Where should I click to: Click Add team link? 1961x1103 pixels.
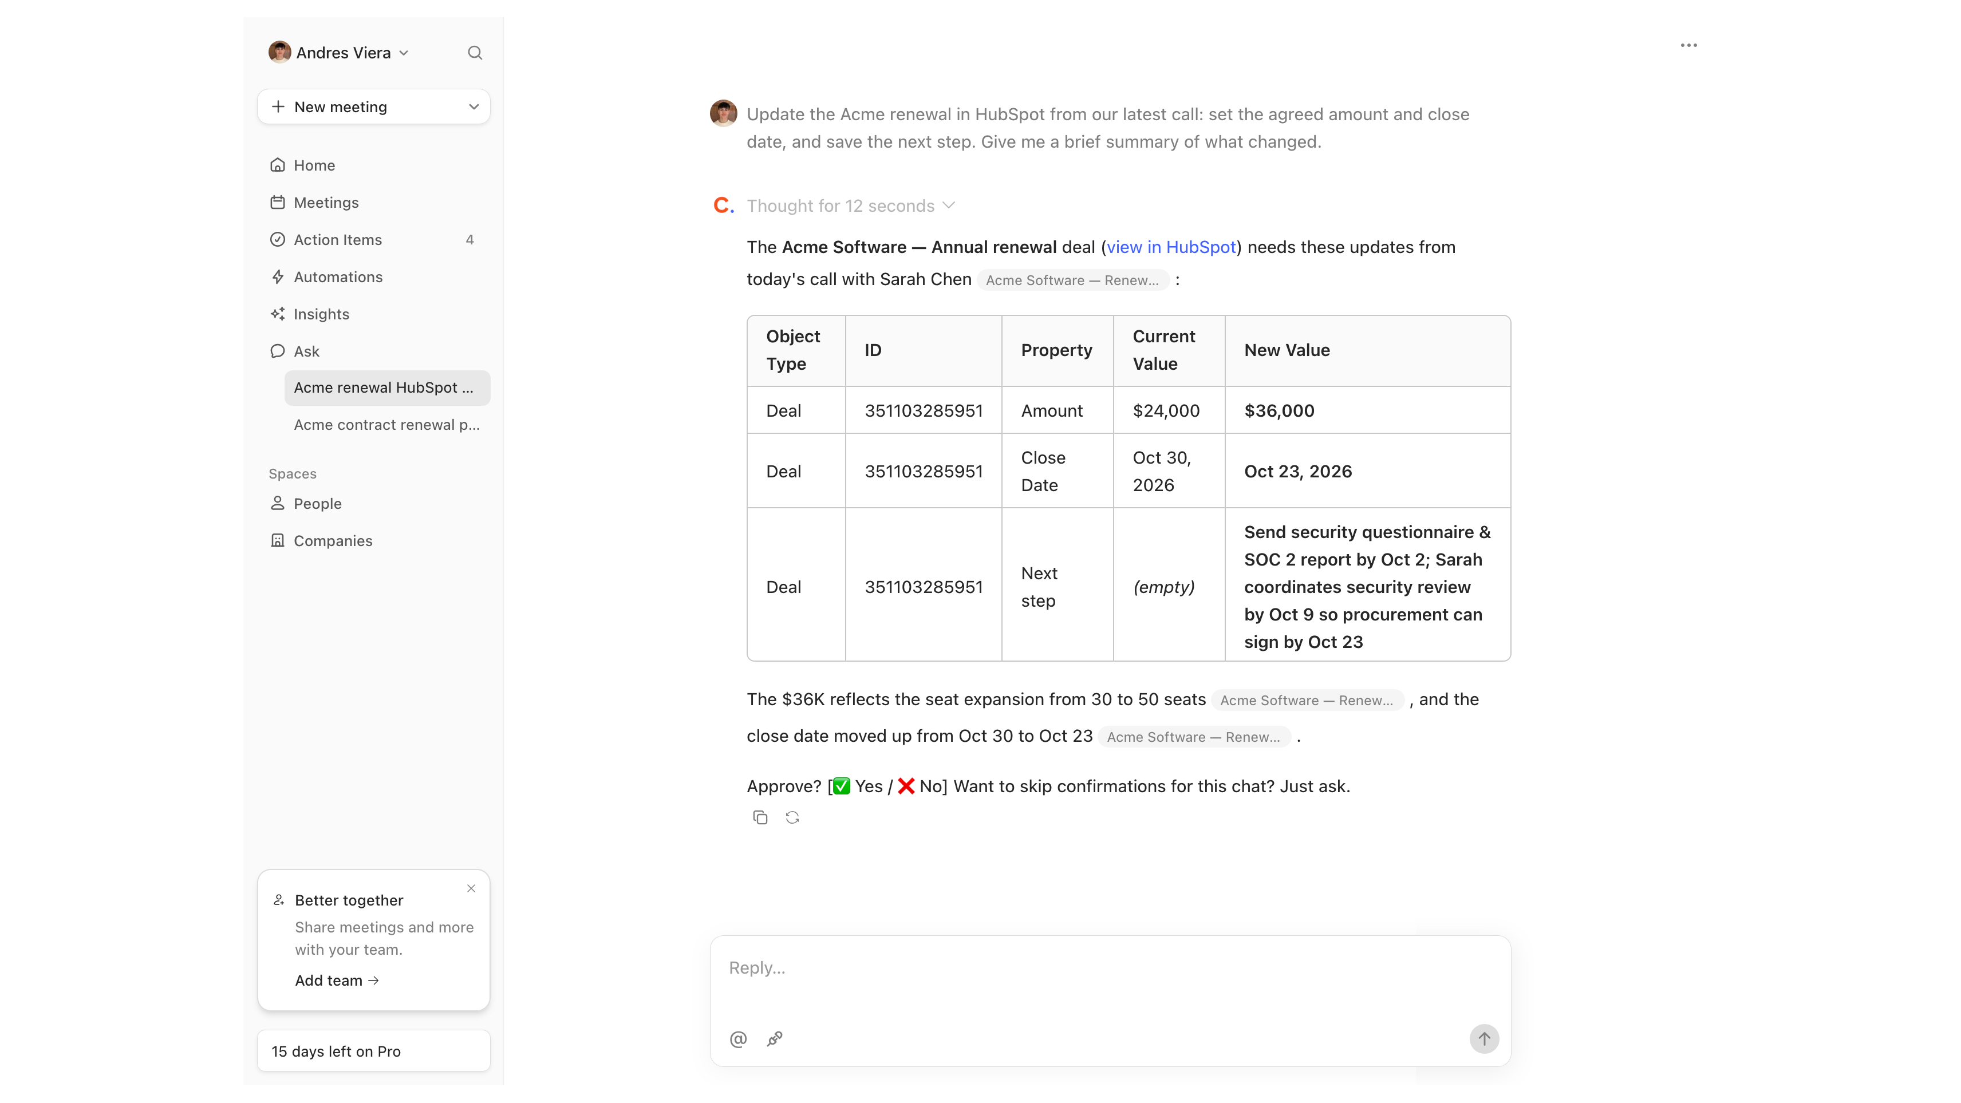[337, 981]
